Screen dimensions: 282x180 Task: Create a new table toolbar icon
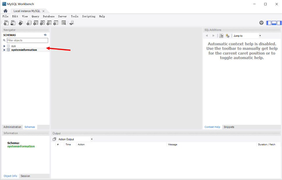point(36,23)
